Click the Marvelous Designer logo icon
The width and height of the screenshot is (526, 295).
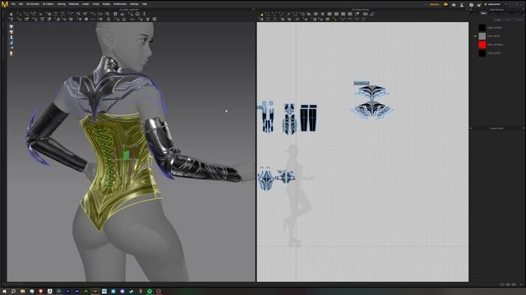pyautogui.click(x=5, y=4)
